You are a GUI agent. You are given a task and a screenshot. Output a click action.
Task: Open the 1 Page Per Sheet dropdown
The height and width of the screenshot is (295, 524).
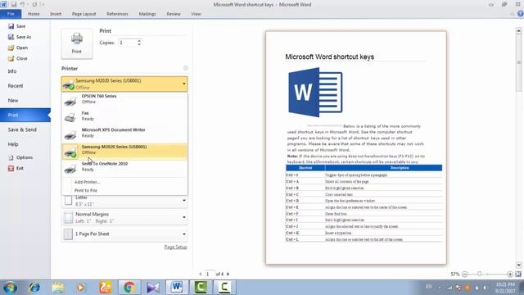124,234
